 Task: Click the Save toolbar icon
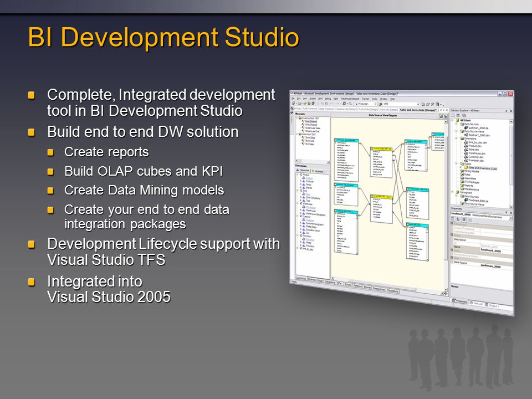[309, 104]
